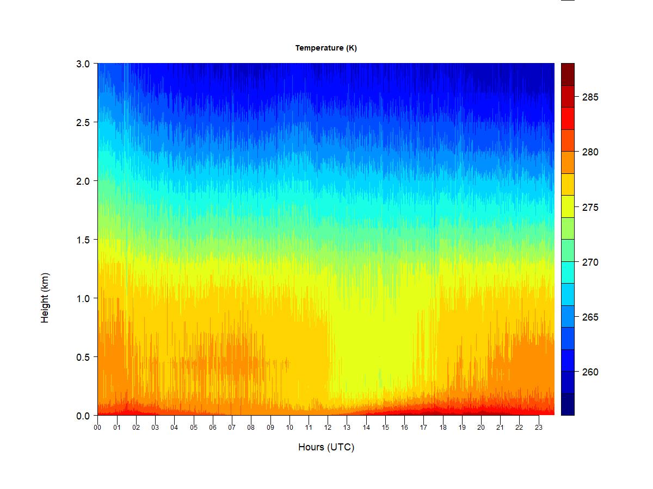Select hour 12 on the x-axis
Image resolution: width=653 pixels, height=489 pixels.
point(328,427)
